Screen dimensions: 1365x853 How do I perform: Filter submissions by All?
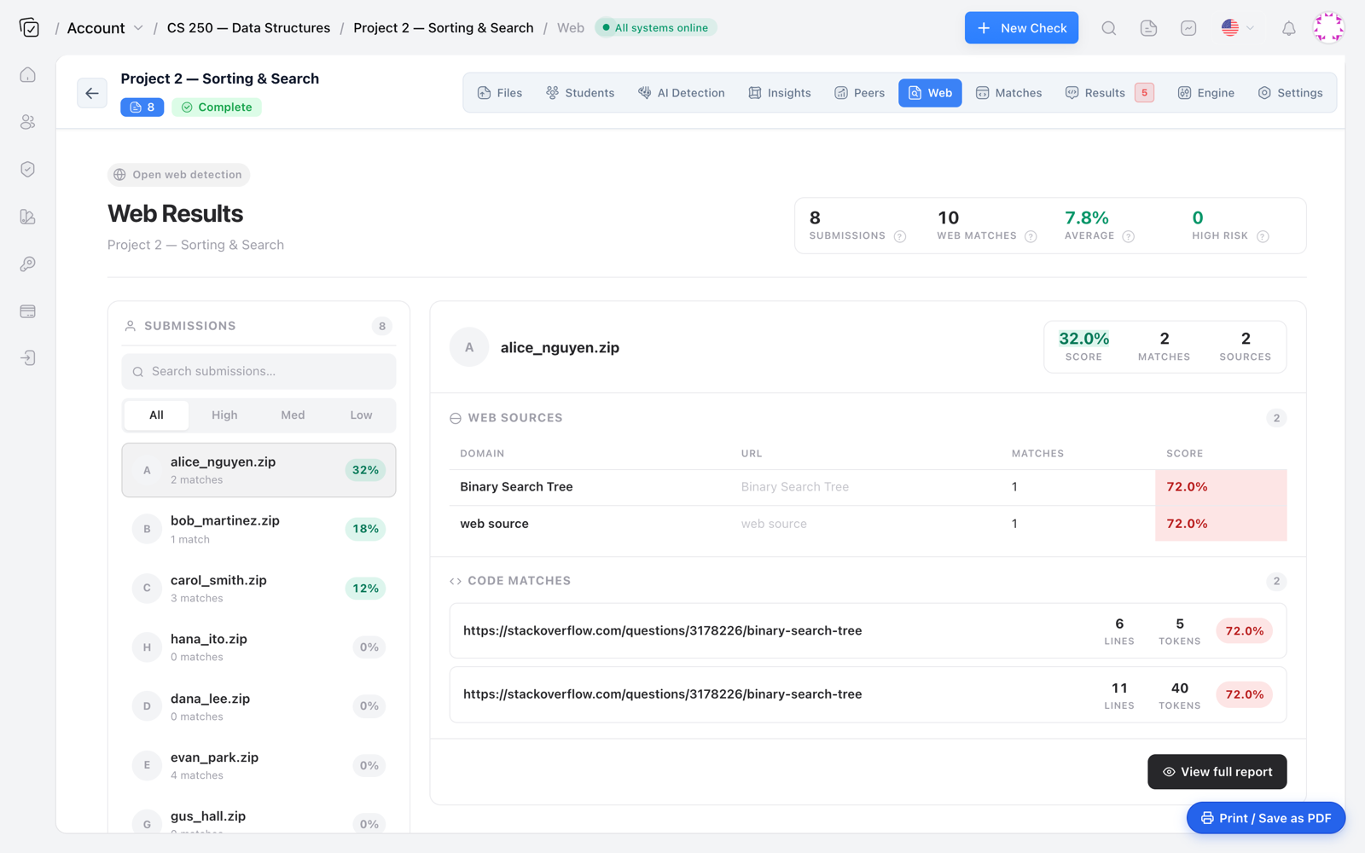pyautogui.click(x=156, y=415)
